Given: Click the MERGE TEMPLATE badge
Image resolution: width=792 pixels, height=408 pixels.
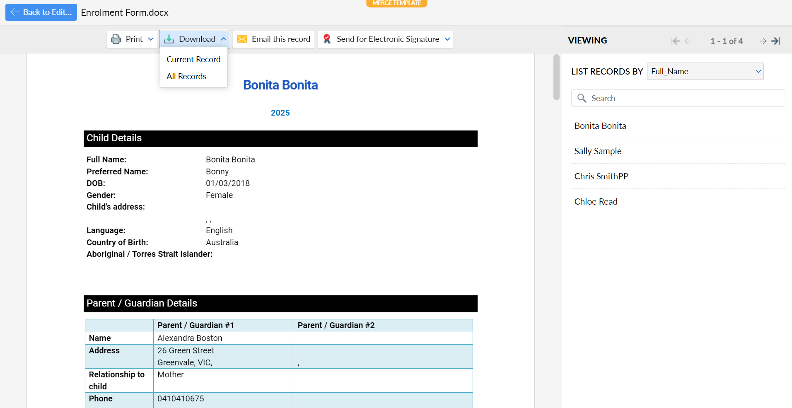Looking at the screenshot, I should (x=397, y=3).
